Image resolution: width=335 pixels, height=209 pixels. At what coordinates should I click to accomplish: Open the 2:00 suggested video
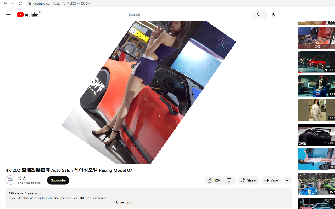pyautogui.click(x=316, y=110)
